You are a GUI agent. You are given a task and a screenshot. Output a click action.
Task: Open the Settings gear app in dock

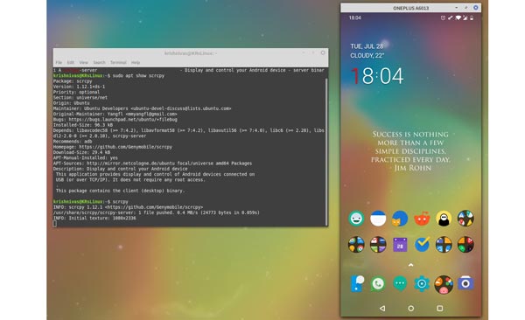[422, 284]
